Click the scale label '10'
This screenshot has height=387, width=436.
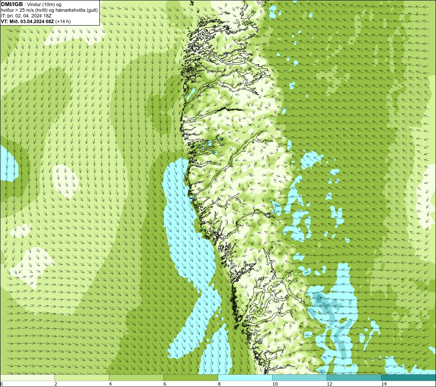(275, 384)
